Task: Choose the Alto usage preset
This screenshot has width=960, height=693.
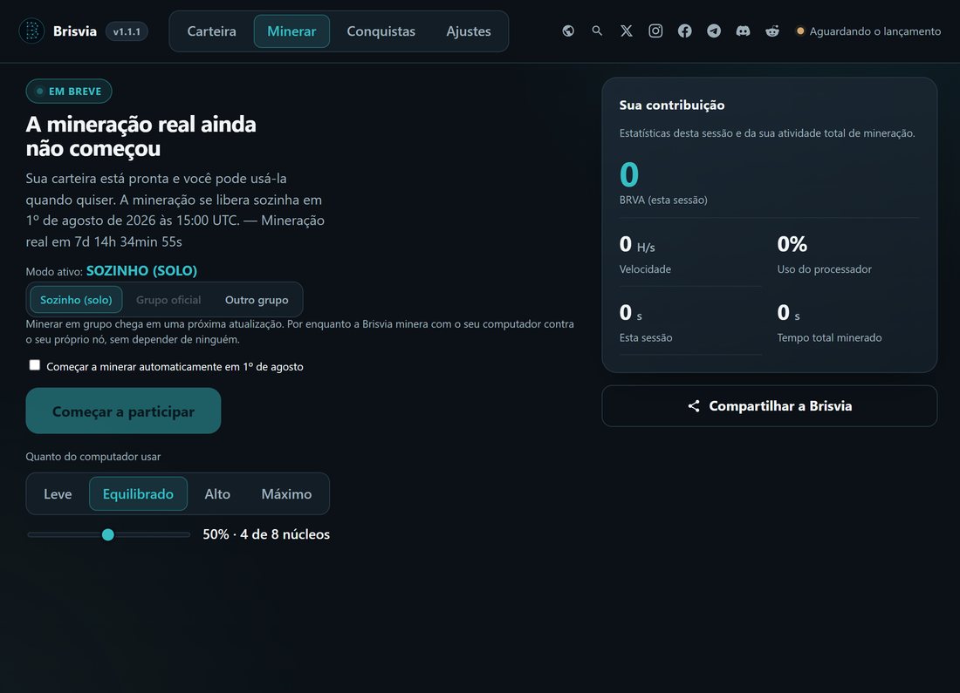Action: [x=217, y=493]
